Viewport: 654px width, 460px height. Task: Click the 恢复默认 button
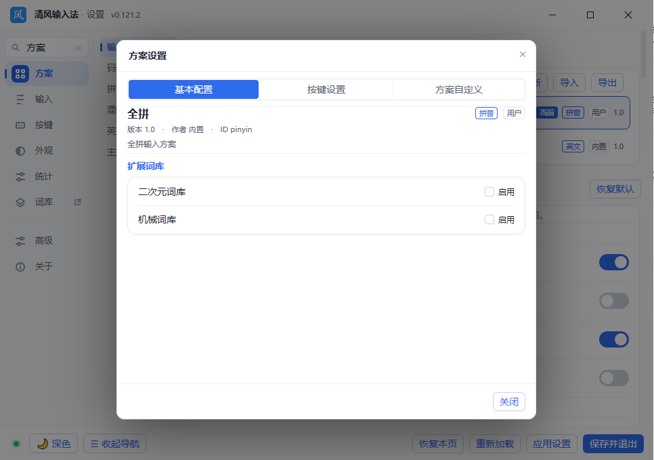coord(615,189)
